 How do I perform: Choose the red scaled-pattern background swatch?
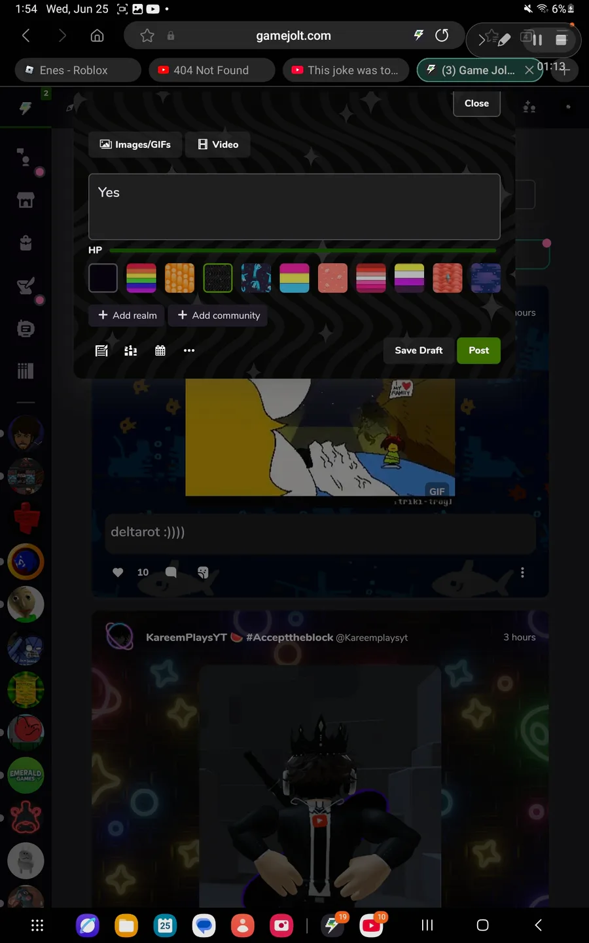(448, 278)
